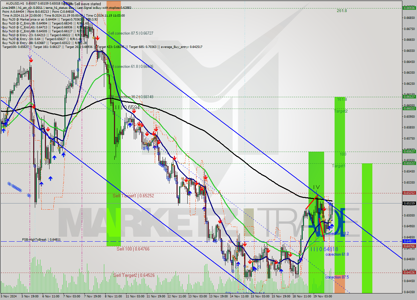This screenshot has width=417, height=300.
Task: Click the 0.65522 price tag on axis
Action: click(x=409, y=163)
